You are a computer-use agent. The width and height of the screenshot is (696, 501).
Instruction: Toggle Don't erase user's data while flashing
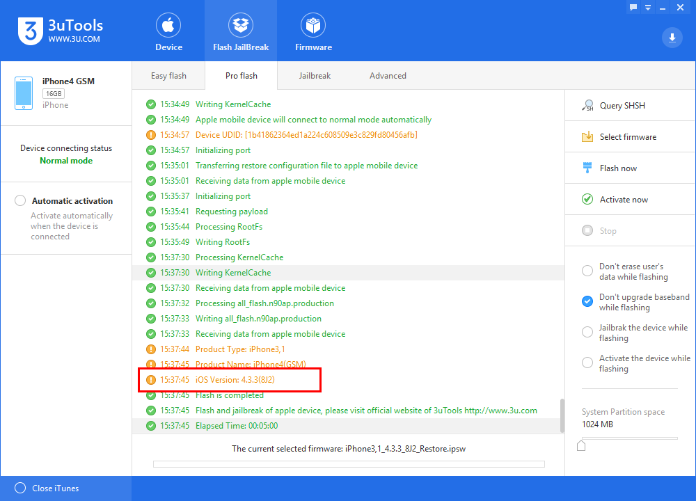587,271
